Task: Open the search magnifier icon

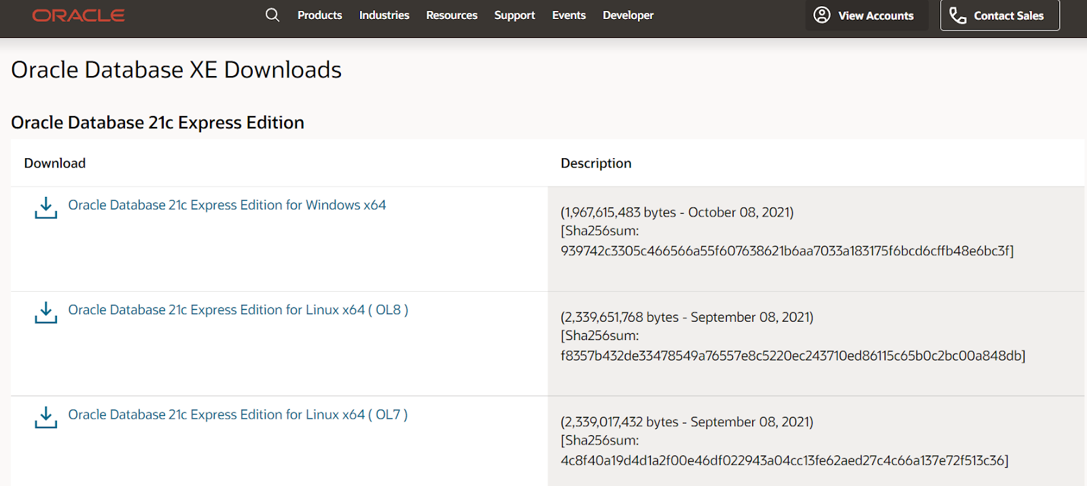Action: click(x=272, y=15)
